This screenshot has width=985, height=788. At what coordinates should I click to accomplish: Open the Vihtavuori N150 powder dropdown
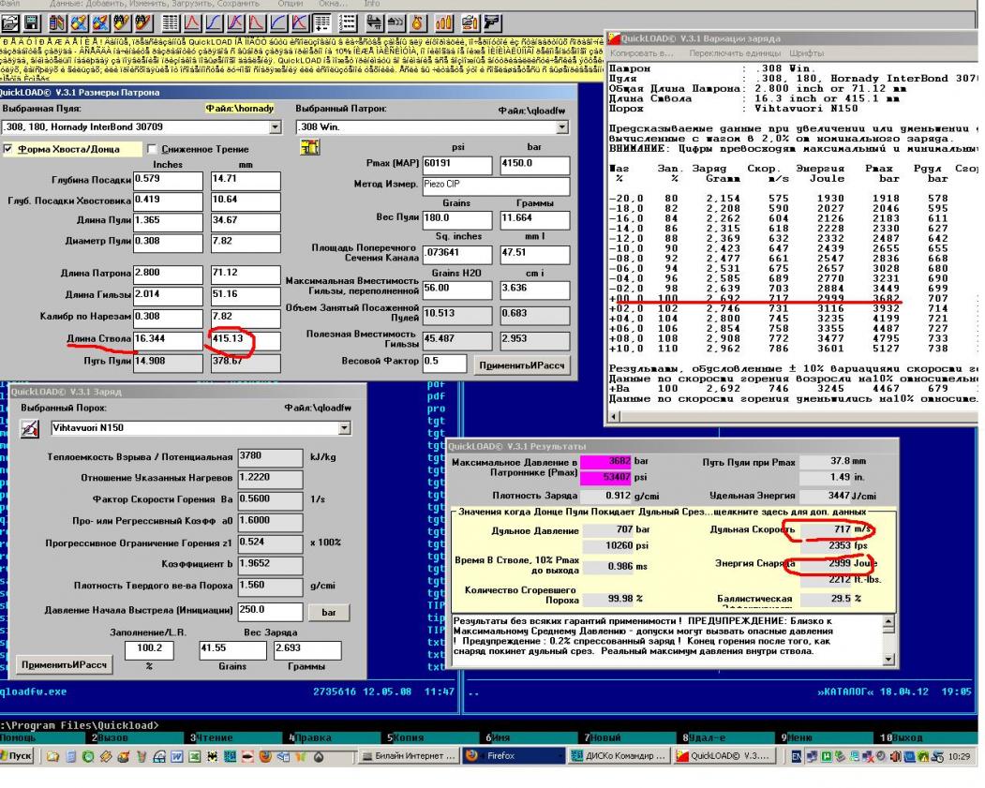coord(342,428)
